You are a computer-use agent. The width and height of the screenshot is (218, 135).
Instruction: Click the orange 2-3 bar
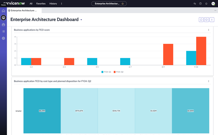[69, 61]
